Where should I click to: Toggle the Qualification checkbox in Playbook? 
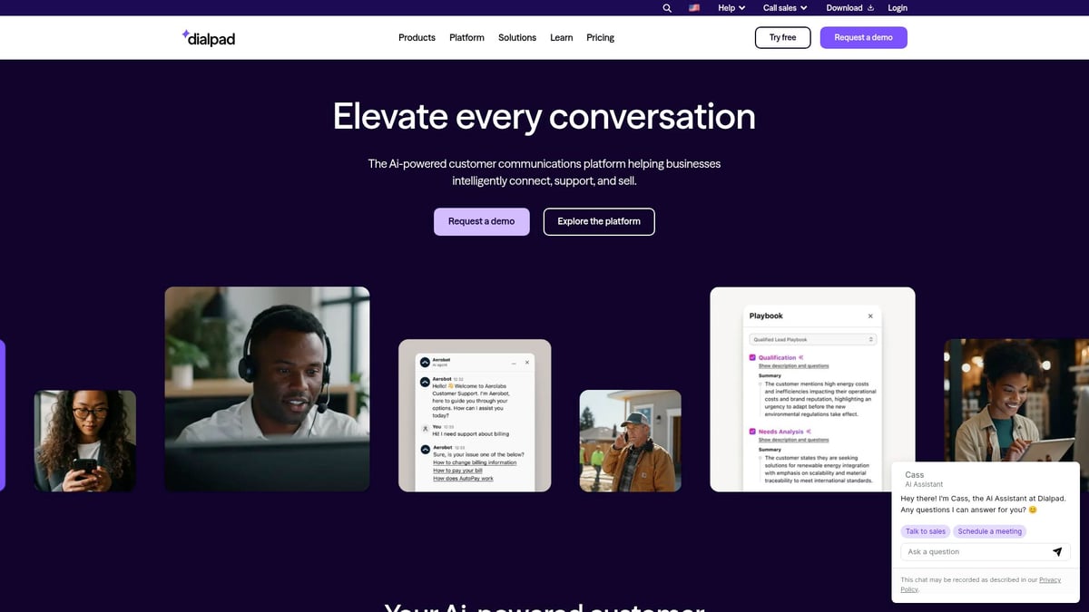[752, 358]
